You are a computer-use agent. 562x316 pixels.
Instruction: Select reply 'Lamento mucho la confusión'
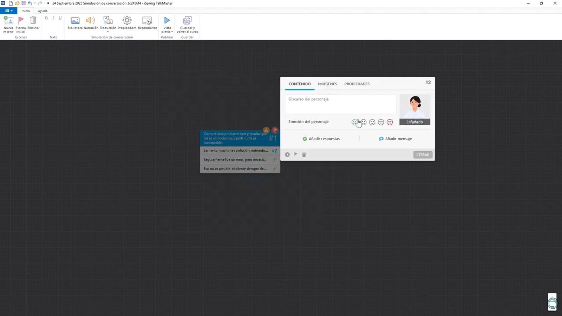[x=240, y=151]
